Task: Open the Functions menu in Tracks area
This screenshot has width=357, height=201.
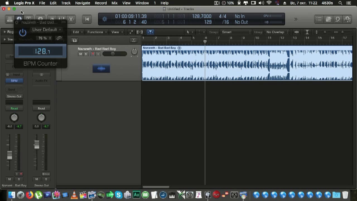Action: point(97,32)
